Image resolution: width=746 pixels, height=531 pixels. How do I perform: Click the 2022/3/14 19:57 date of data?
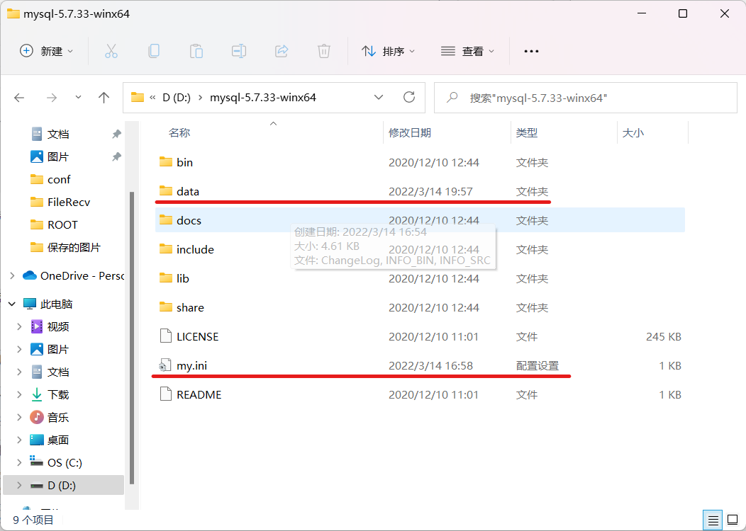pos(430,191)
